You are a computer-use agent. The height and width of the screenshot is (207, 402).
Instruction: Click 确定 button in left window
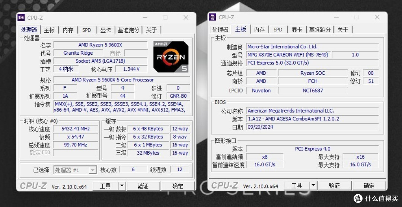point(178,186)
